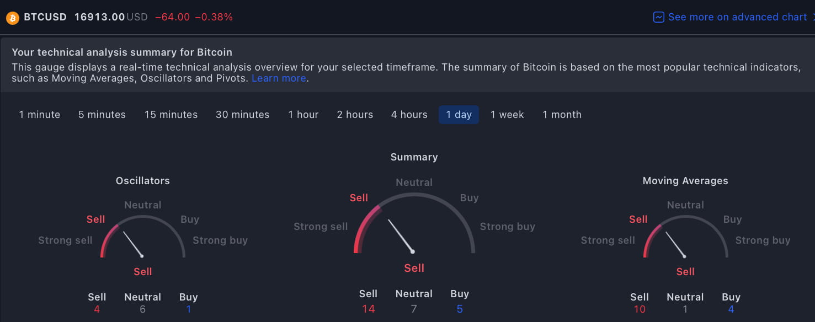Viewport: 815px width, 322px height.
Task: Open the 2 hours interval view
Action: pos(355,114)
